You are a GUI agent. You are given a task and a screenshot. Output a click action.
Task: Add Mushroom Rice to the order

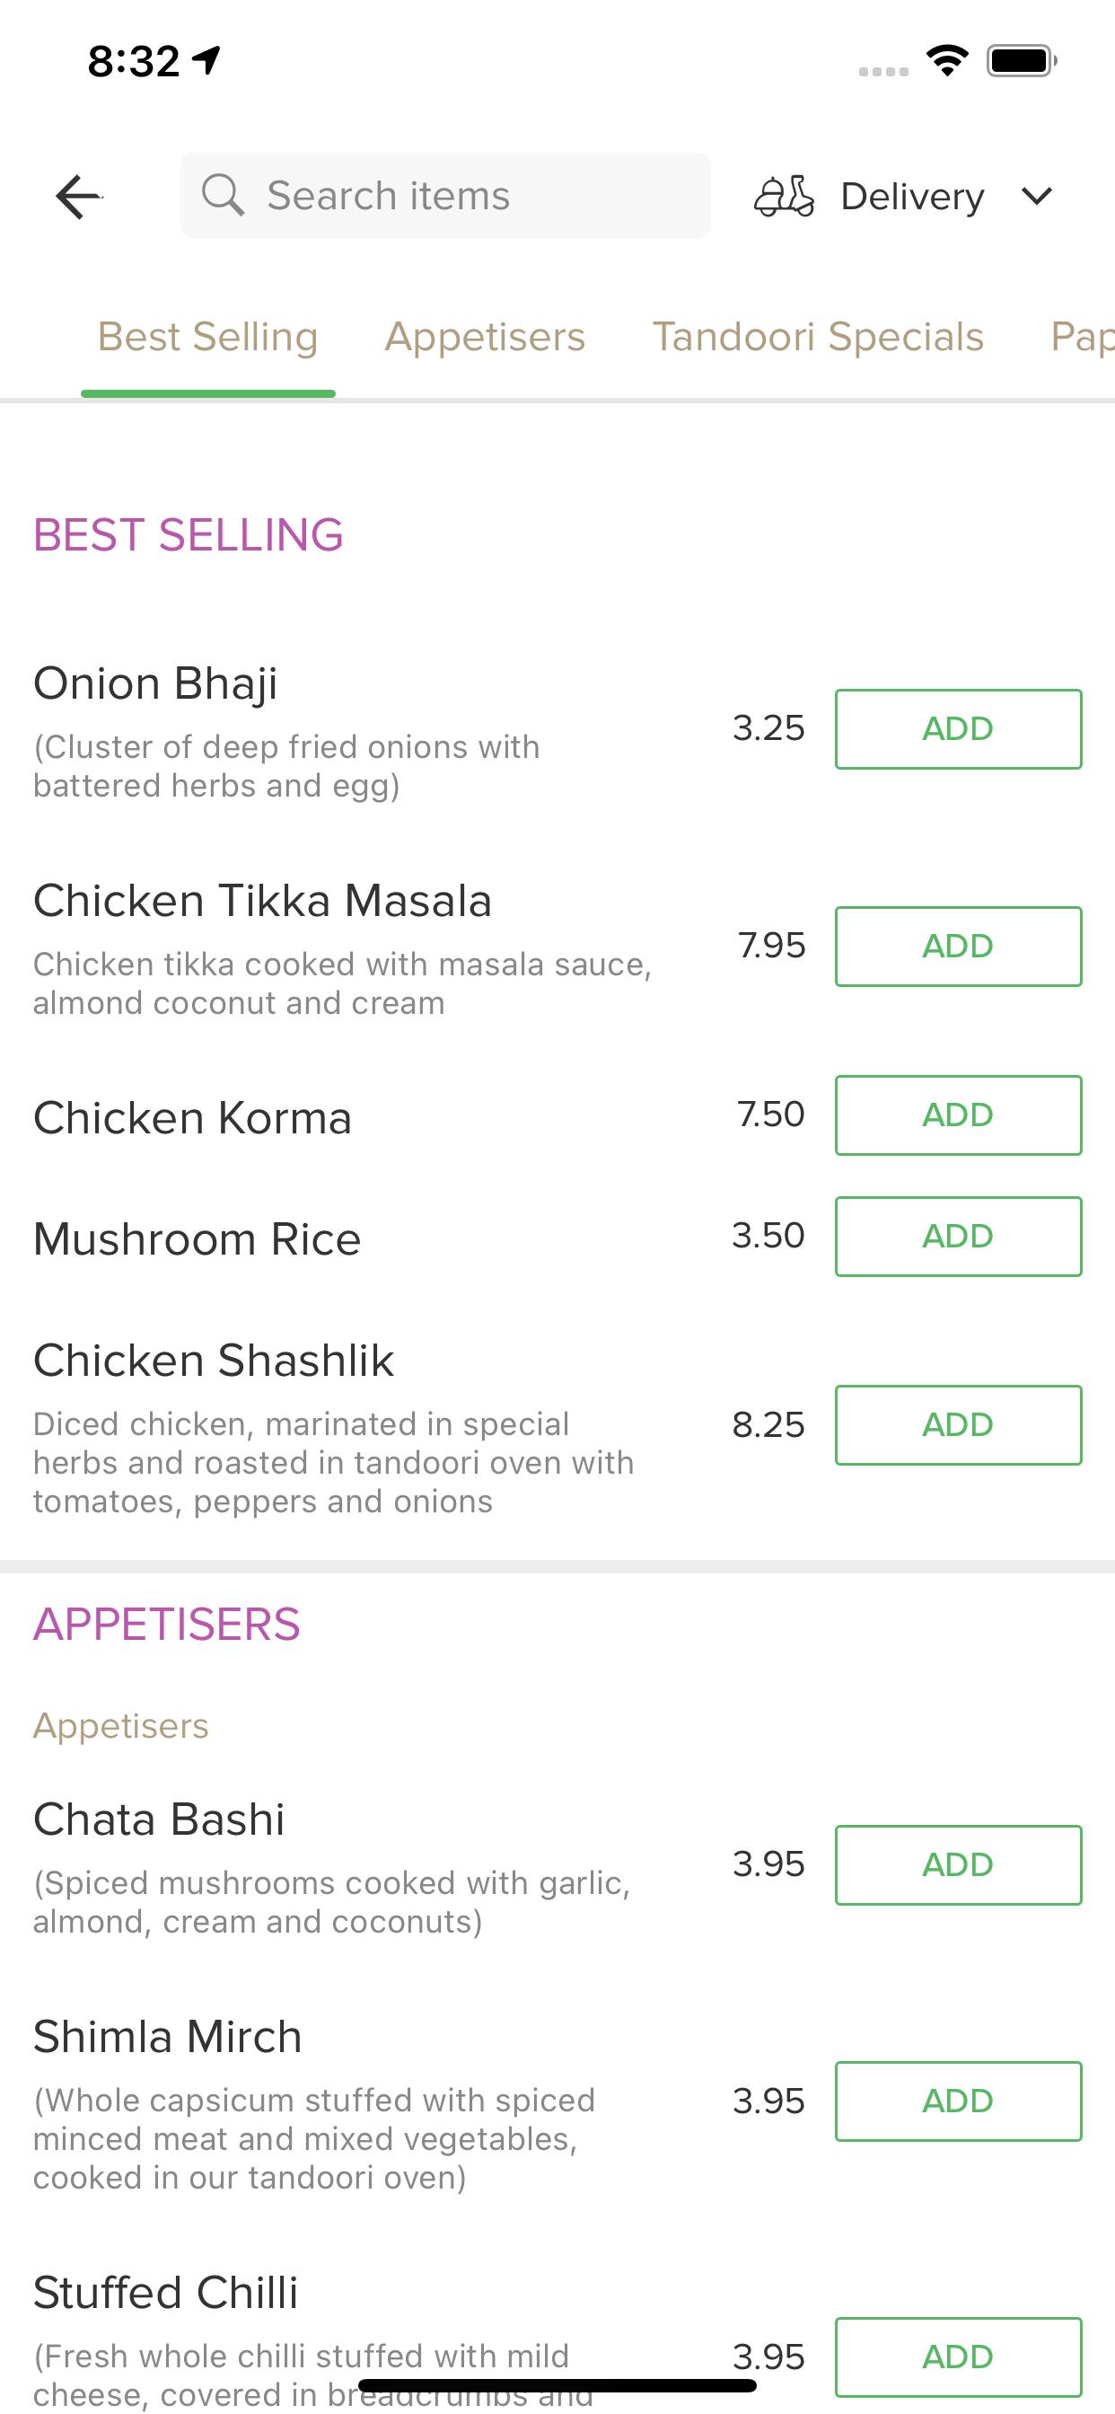[x=958, y=1236]
